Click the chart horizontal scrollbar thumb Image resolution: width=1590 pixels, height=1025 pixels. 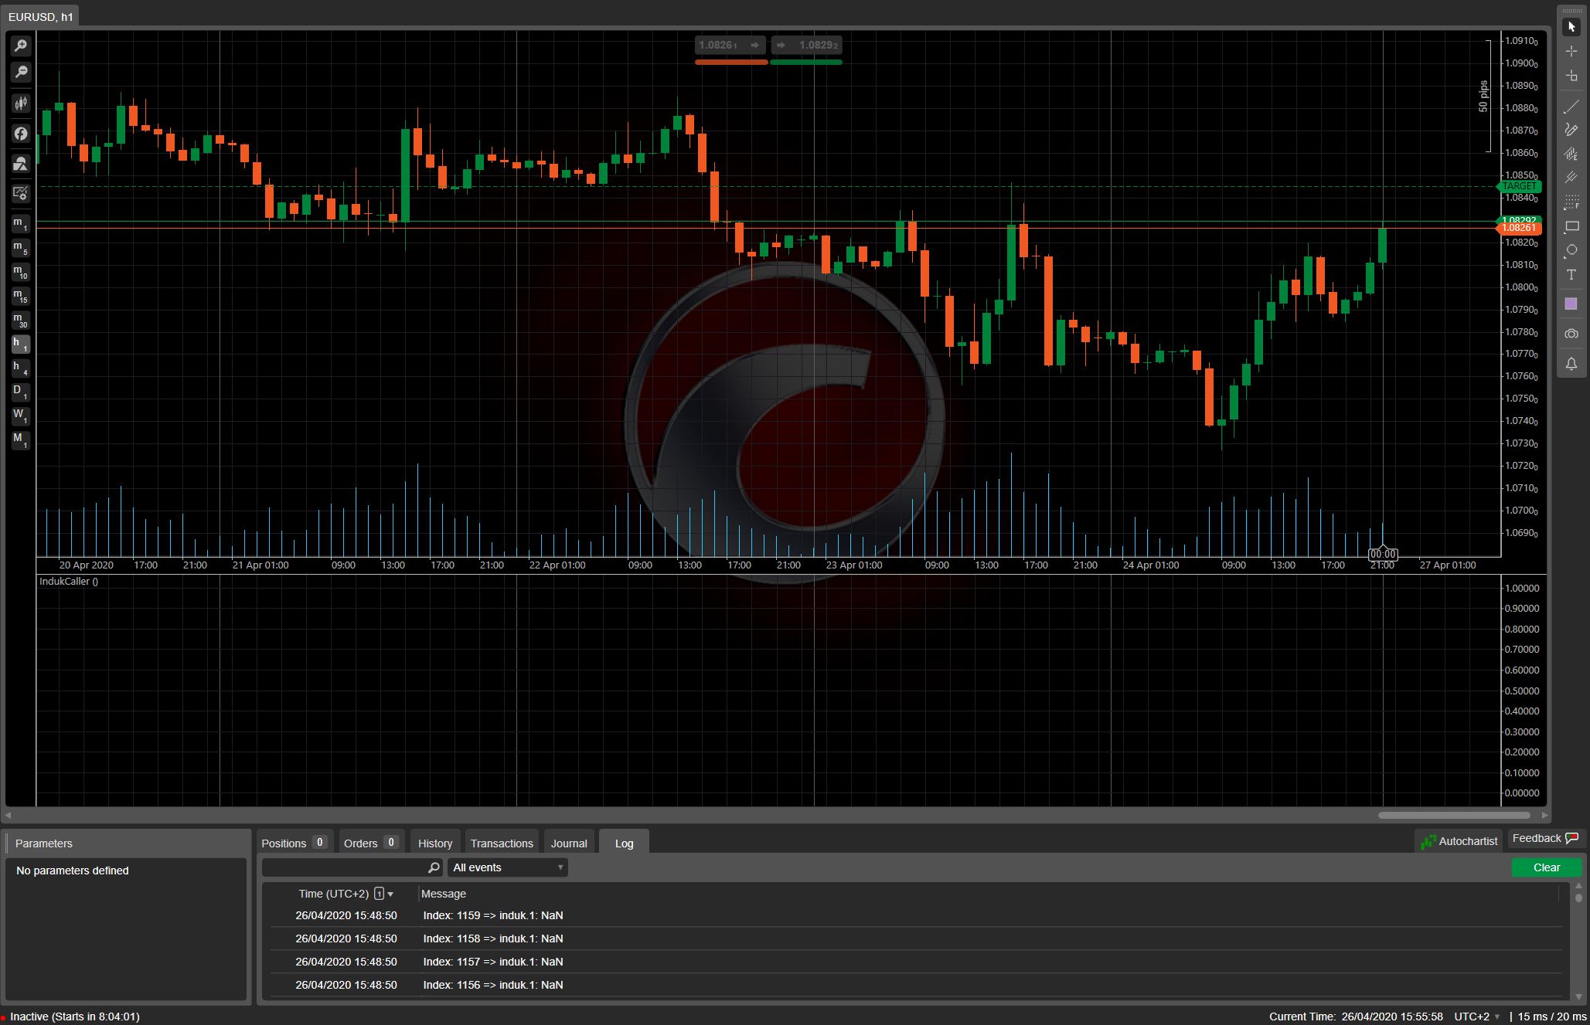tap(1454, 815)
